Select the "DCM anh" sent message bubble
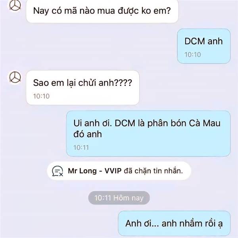Viewport: 238px width, 238px height. [204, 46]
